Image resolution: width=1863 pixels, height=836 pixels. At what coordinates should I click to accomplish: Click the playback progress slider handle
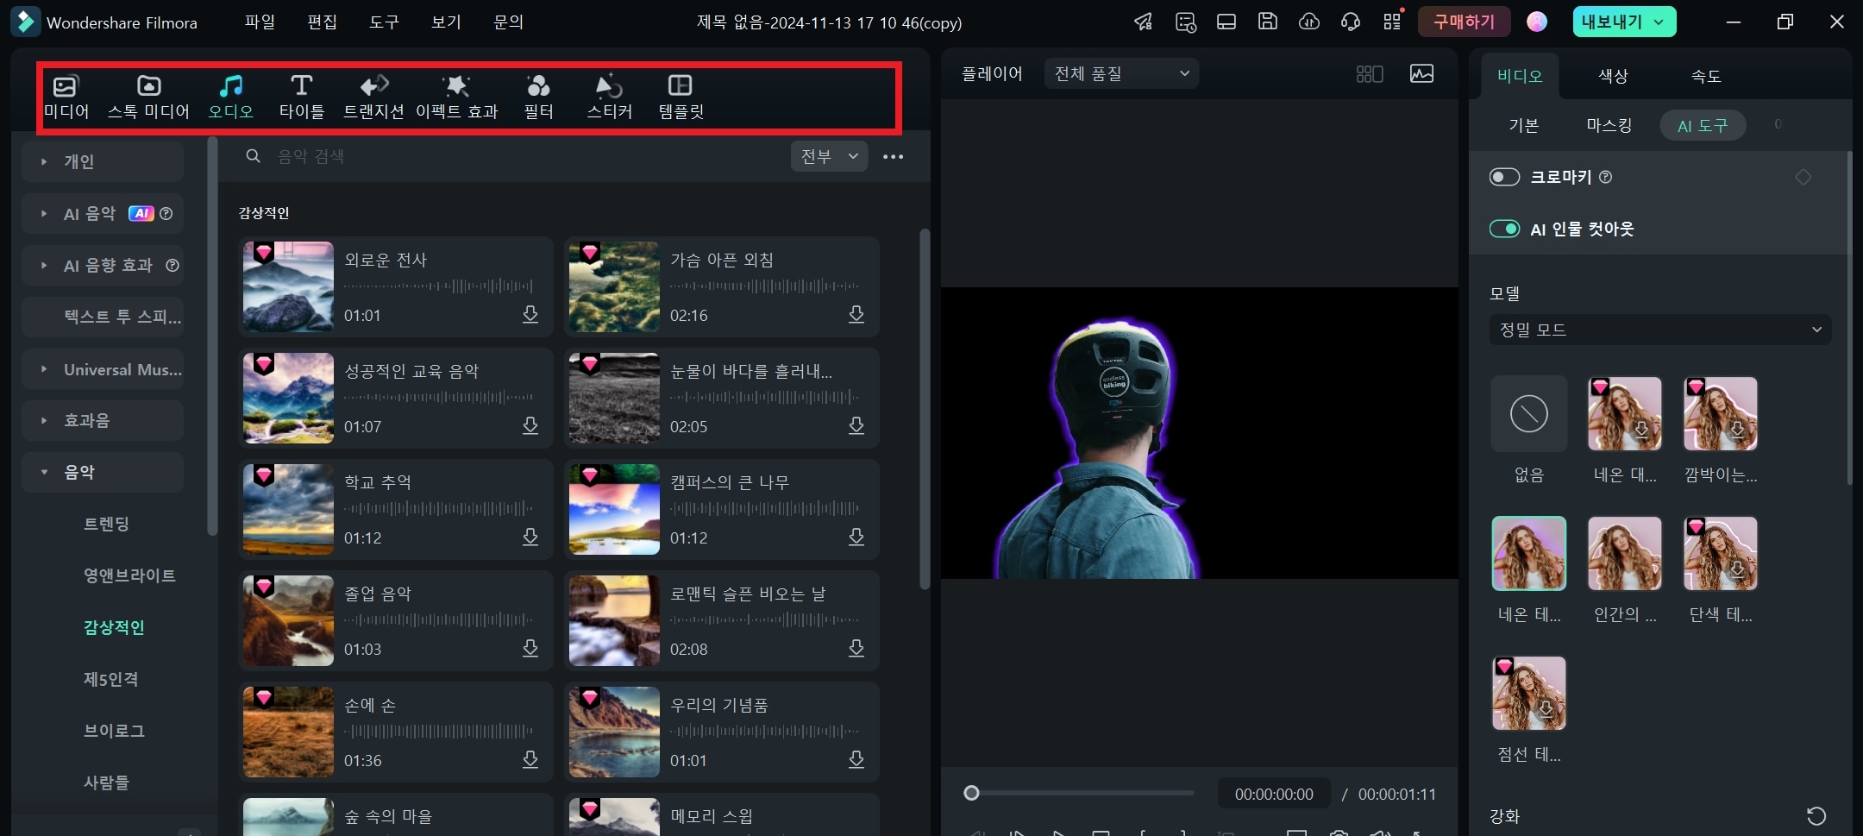pos(971,793)
